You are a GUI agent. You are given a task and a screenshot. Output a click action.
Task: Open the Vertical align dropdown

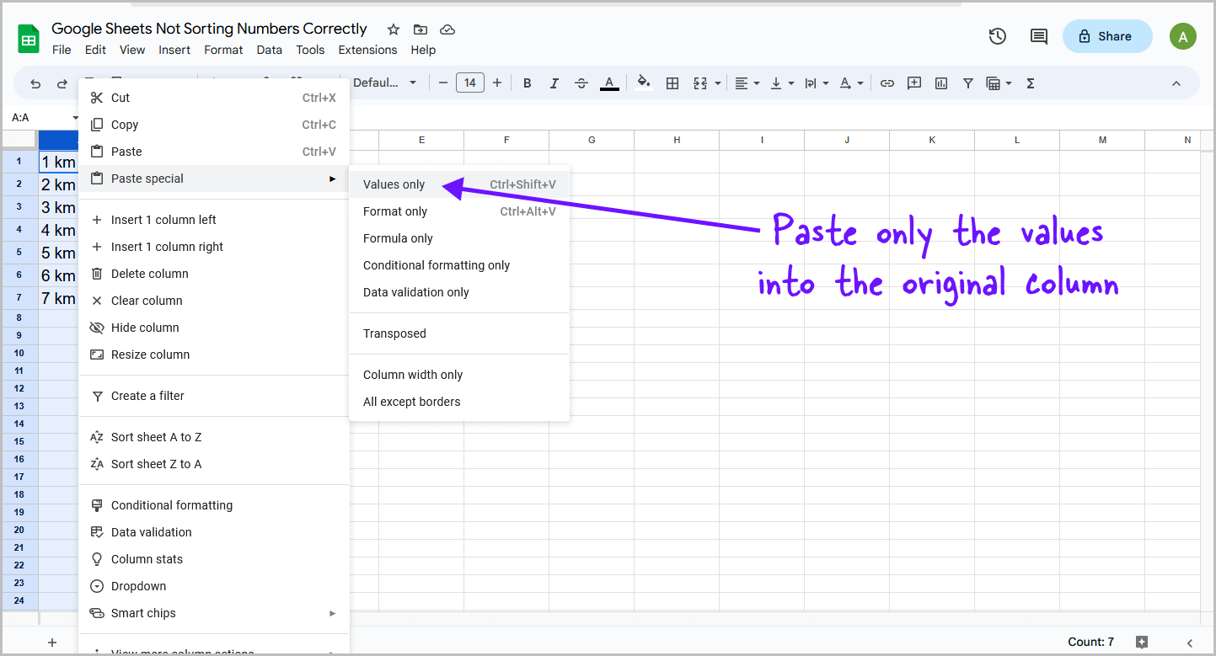(782, 83)
